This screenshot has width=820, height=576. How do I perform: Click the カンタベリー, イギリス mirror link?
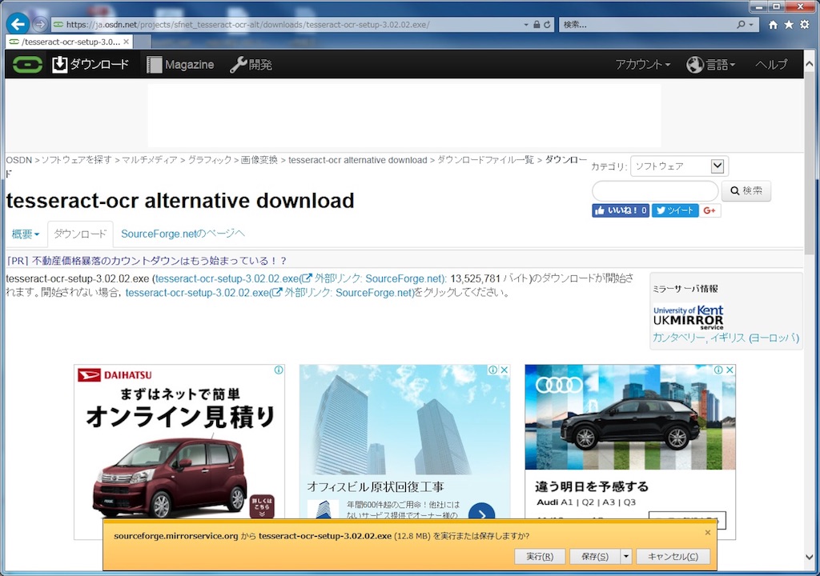[x=726, y=338]
